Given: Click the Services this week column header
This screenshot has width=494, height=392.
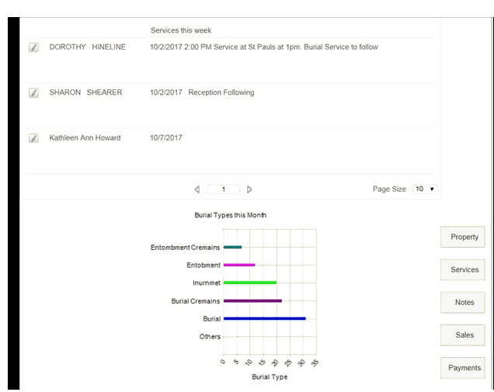Looking at the screenshot, I should pos(181,30).
